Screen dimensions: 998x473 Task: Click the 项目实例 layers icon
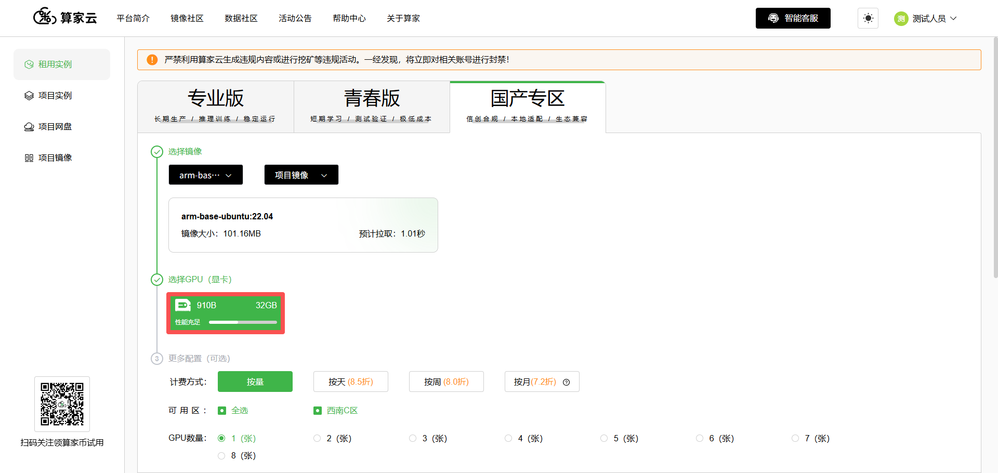[29, 96]
